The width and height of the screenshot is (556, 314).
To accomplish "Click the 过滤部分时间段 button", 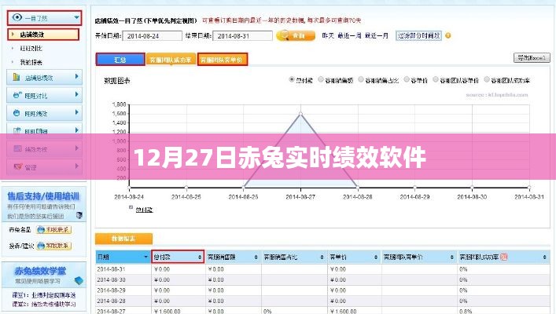I will pos(419,35).
